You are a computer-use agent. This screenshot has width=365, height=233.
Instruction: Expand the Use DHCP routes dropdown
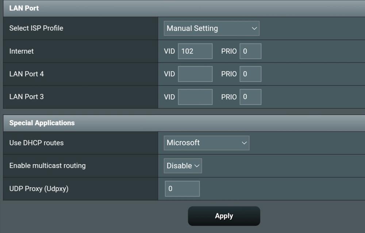coord(206,143)
